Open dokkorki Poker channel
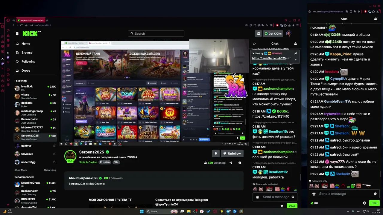This screenshot has height=215, width=383. (35, 105)
